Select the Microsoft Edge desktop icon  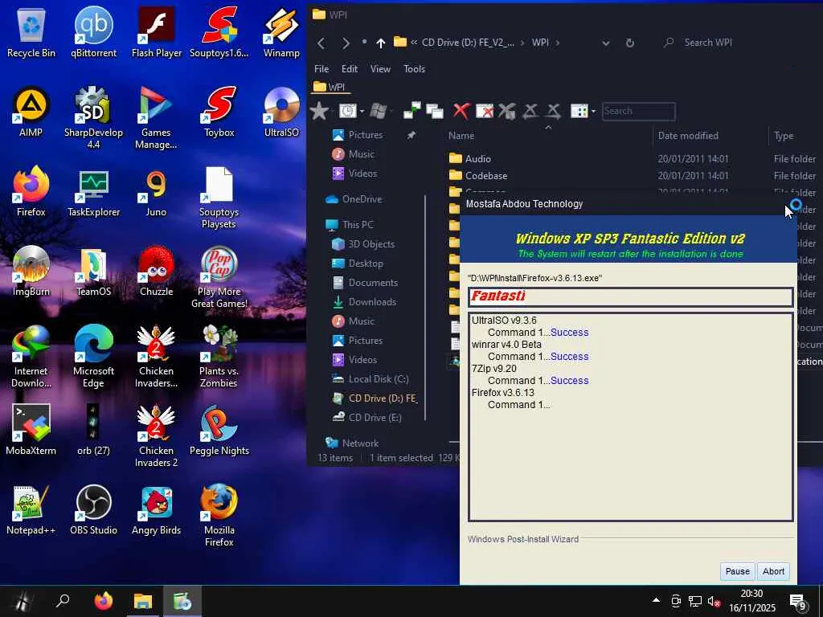click(93, 356)
